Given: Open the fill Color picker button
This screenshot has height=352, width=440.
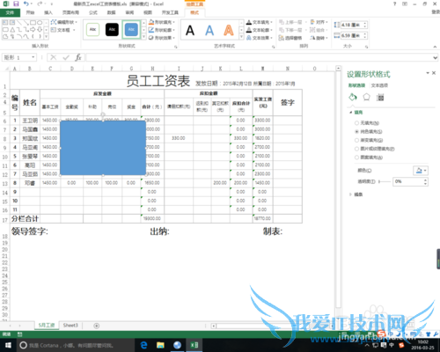Looking at the screenshot, I should tap(421, 171).
